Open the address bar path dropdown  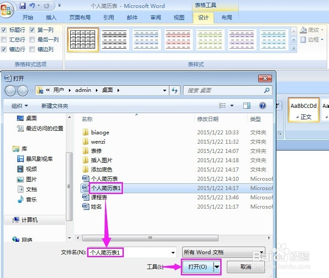coord(164,90)
